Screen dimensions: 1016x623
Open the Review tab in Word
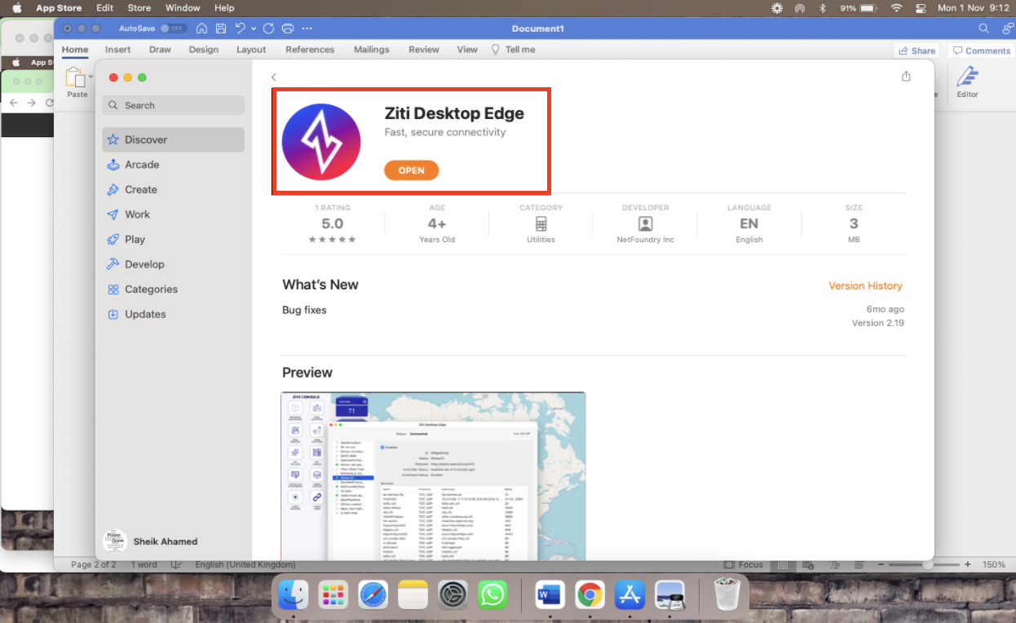pyautogui.click(x=424, y=50)
